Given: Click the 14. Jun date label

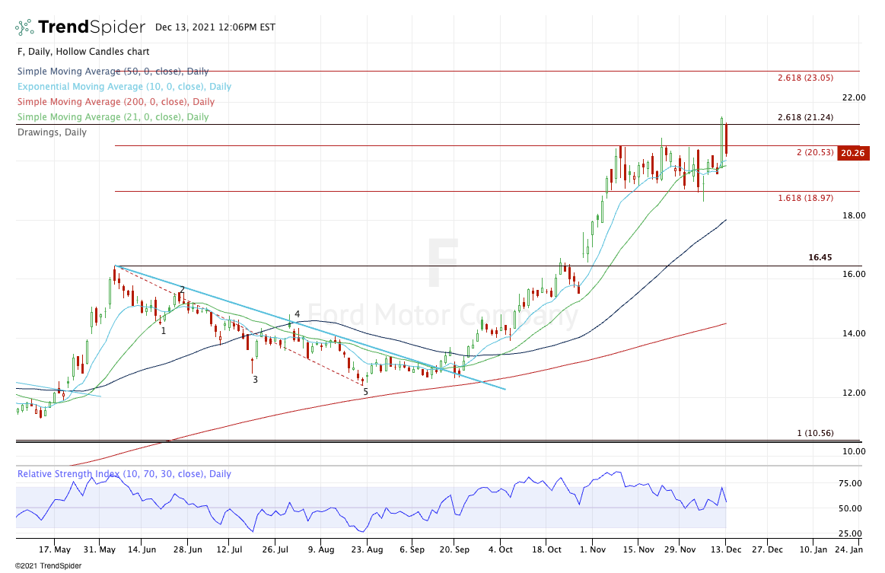Looking at the screenshot, I should 142,550.
